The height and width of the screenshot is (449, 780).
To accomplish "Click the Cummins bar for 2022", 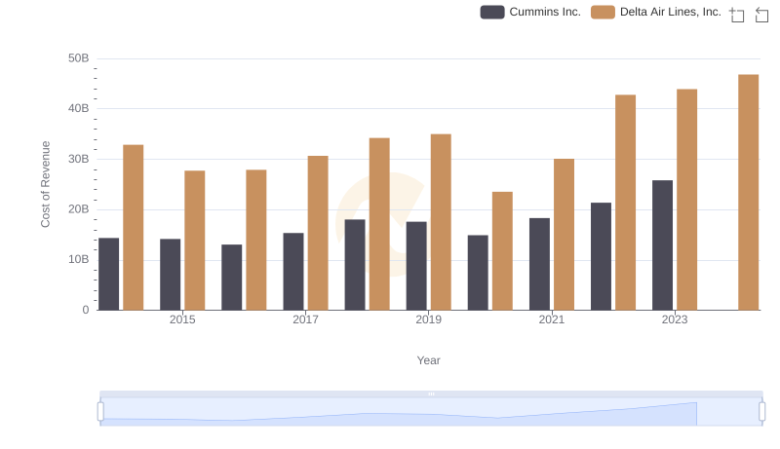I will [601, 256].
